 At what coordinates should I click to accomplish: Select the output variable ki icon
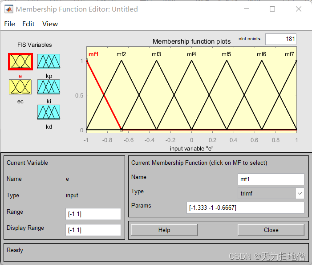tap(49, 87)
